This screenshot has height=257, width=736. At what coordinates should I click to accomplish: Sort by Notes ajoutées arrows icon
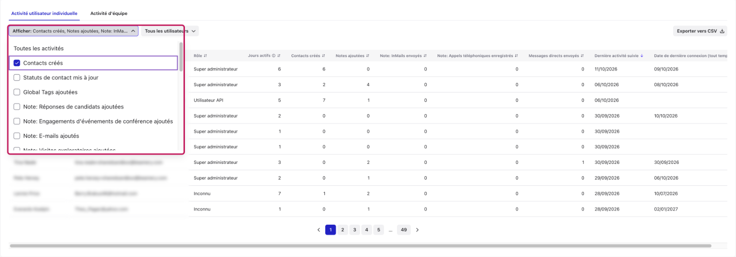(x=368, y=56)
